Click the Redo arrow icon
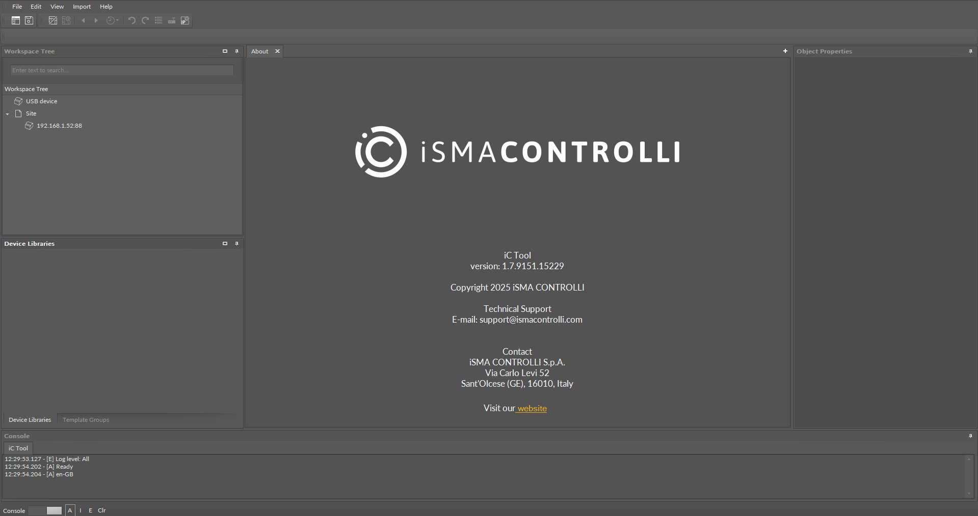This screenshot has height=516, width=978. point(145,20)
